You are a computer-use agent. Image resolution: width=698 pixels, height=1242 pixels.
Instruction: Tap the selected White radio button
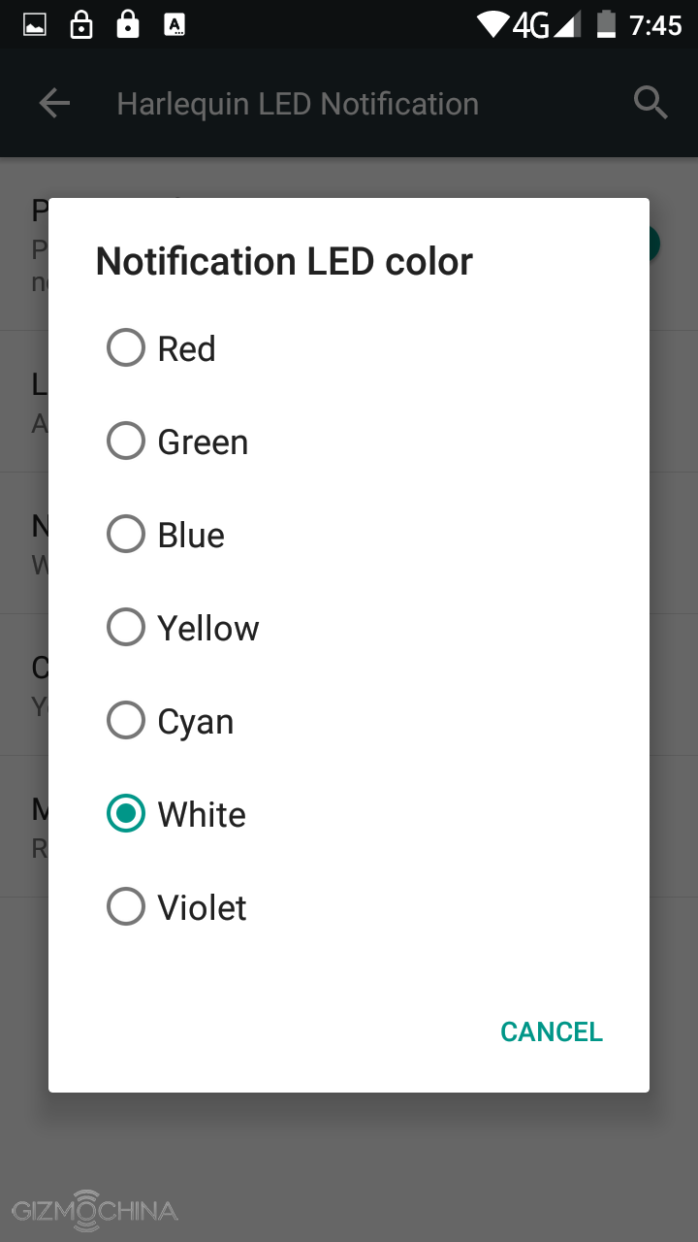point(126,814)
